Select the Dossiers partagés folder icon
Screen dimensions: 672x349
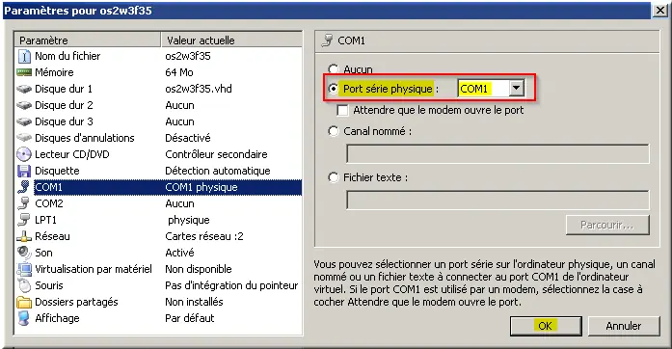(24, 302)
